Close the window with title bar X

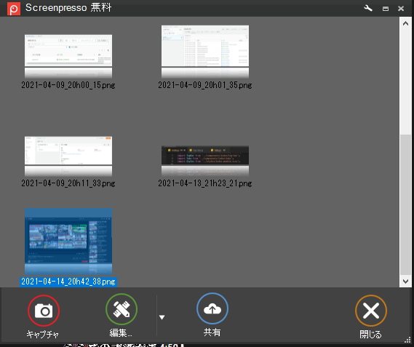(x=401, y=9)
